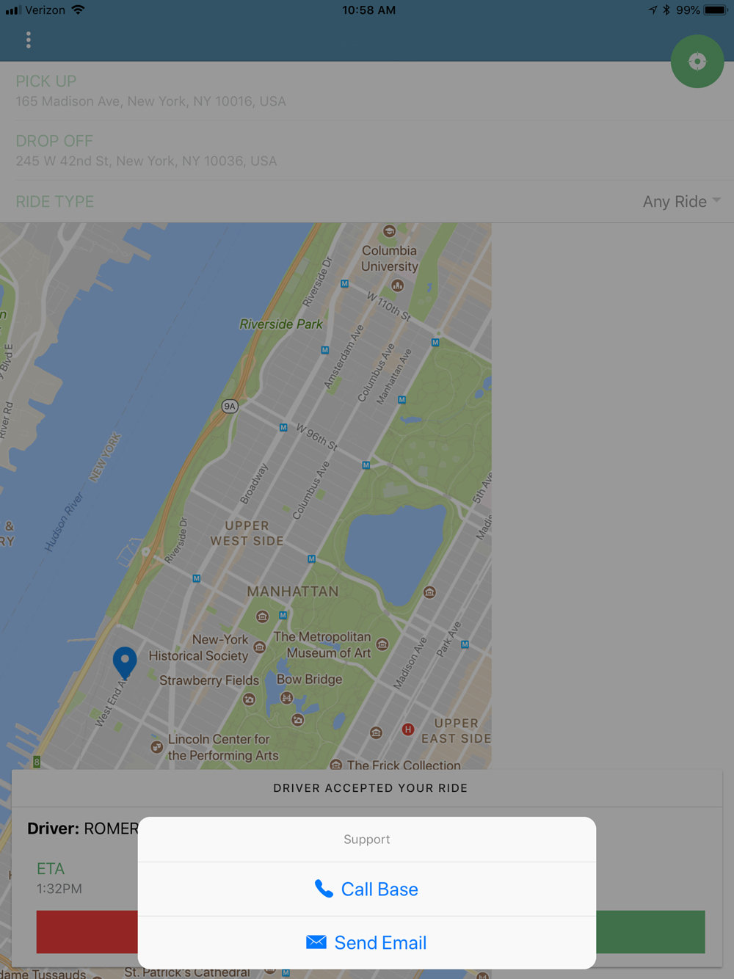Tap the red button in the driver panel

click(x=87, y=932)
